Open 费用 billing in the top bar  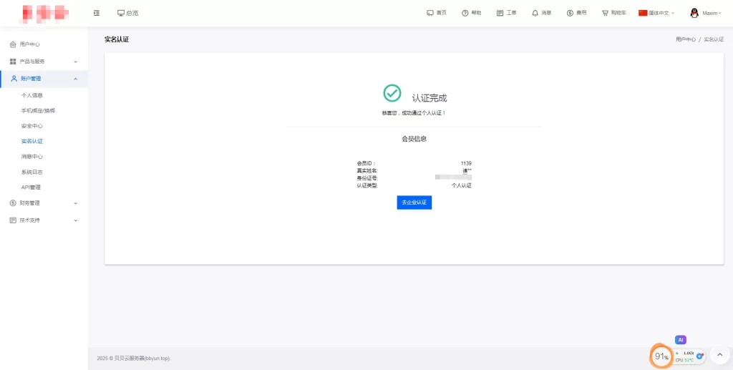point(576,13)
